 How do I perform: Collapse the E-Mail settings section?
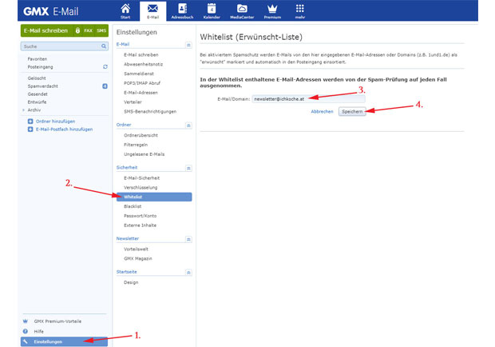pyautogui.click(x=188, y=44)
